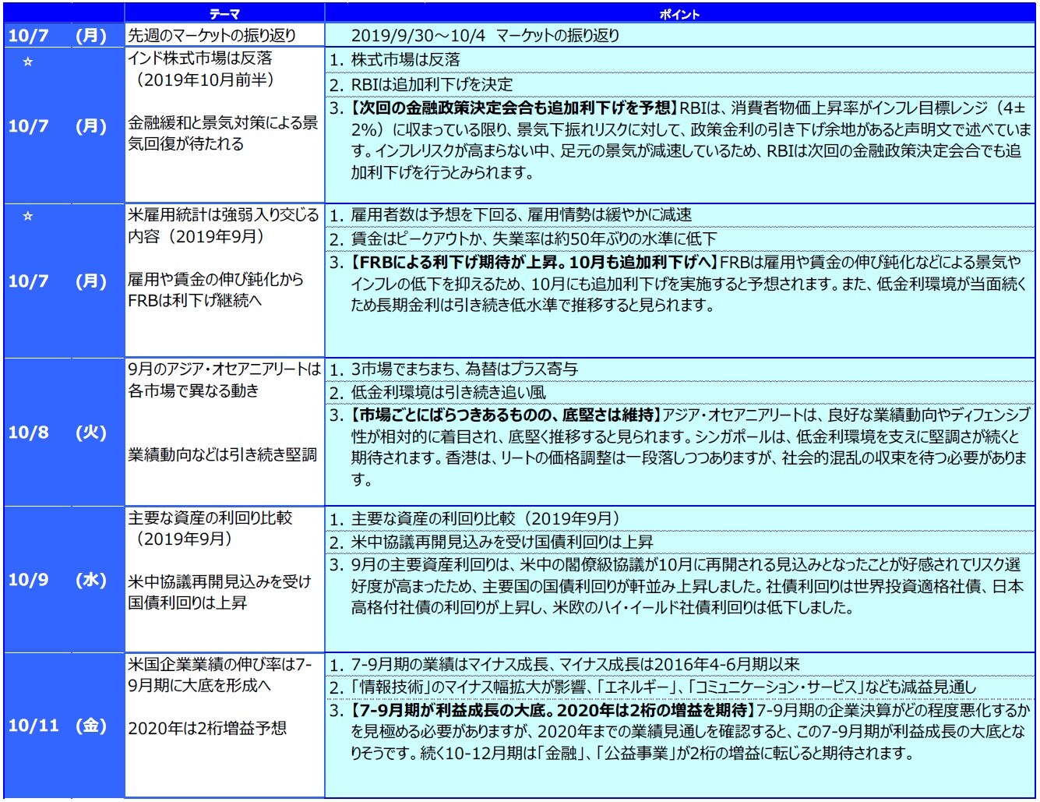Select point 7-9月期の業績はマイナス成長
This screenshot has width=1040, height=802.
(x=575, y=665)
